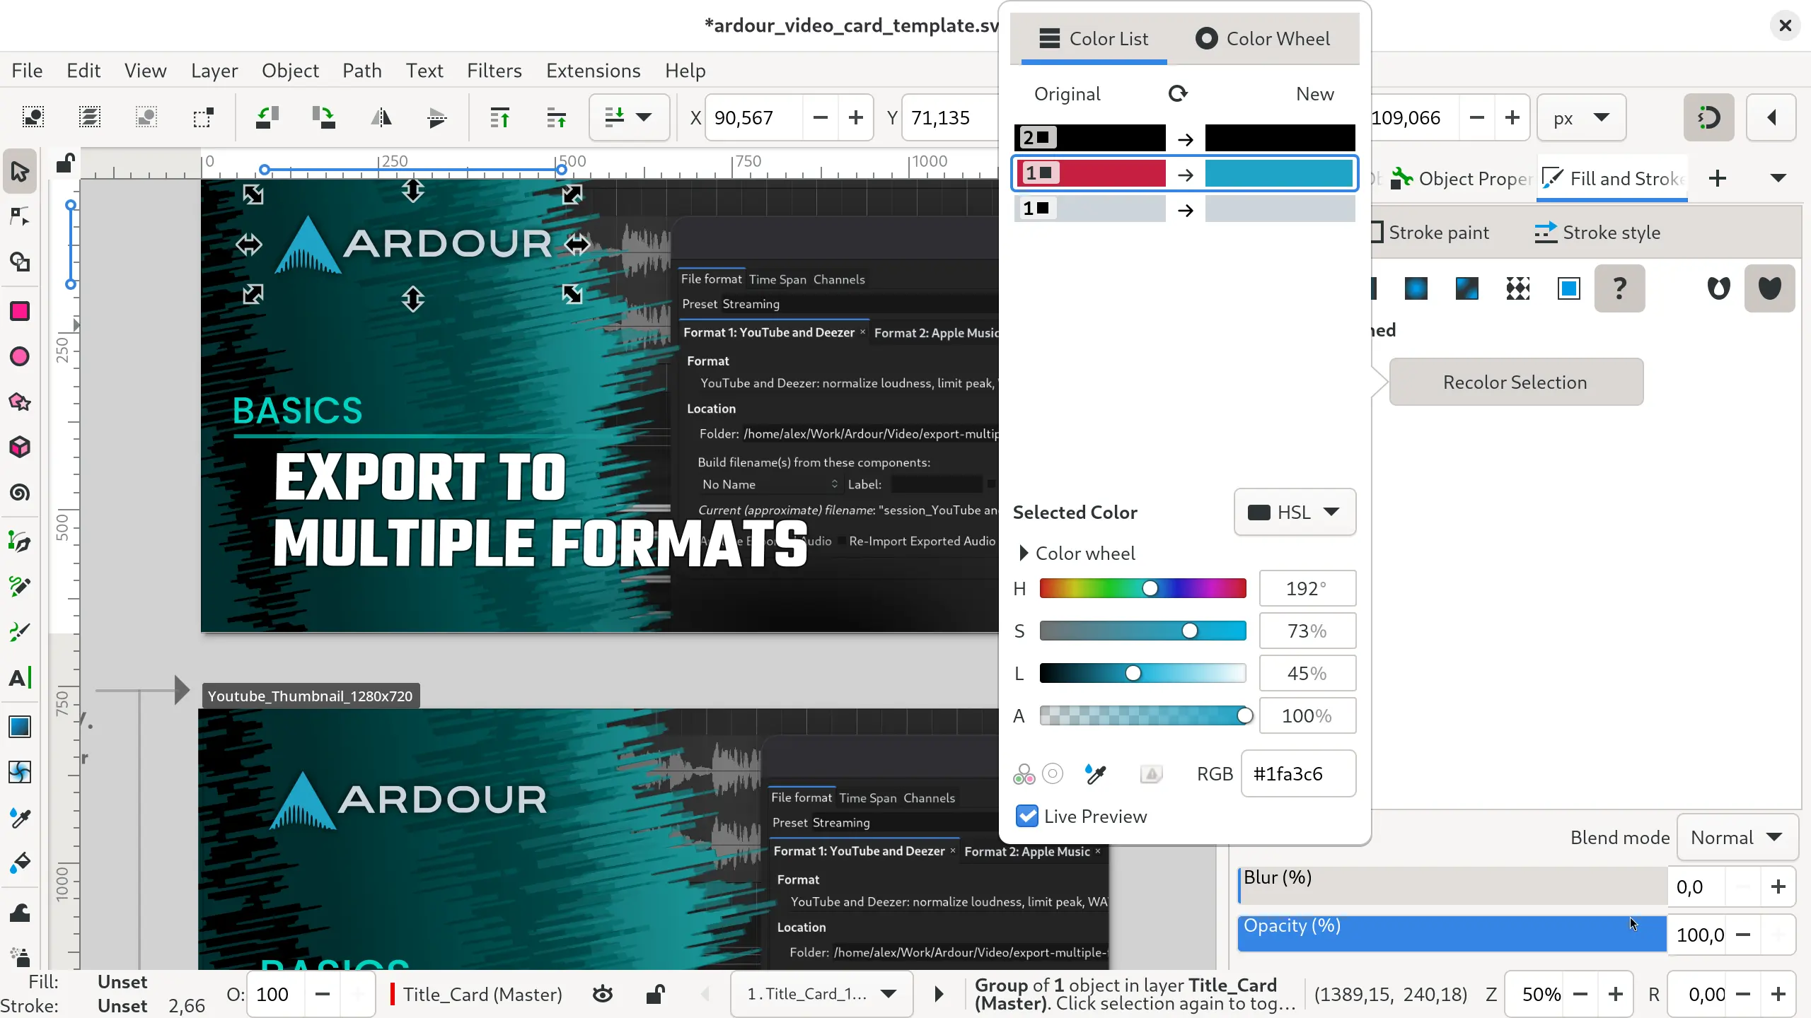Toggle the color managed mode icon
This screenshot has height=1018, width=1811.
(1024, 774)
